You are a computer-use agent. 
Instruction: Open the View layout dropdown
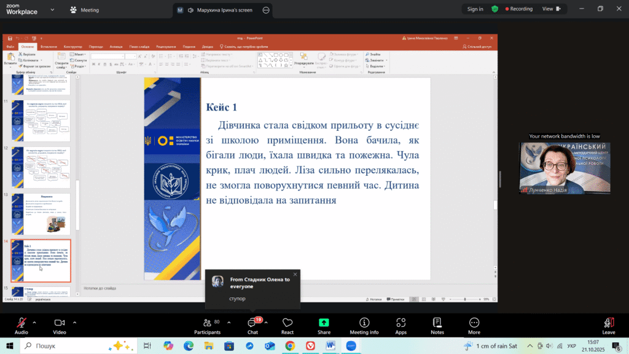click(x=551, y=9)
